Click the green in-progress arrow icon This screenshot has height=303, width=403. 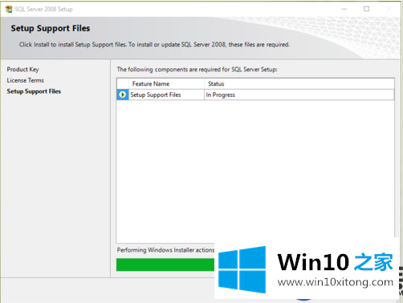(x=123, y=95)
